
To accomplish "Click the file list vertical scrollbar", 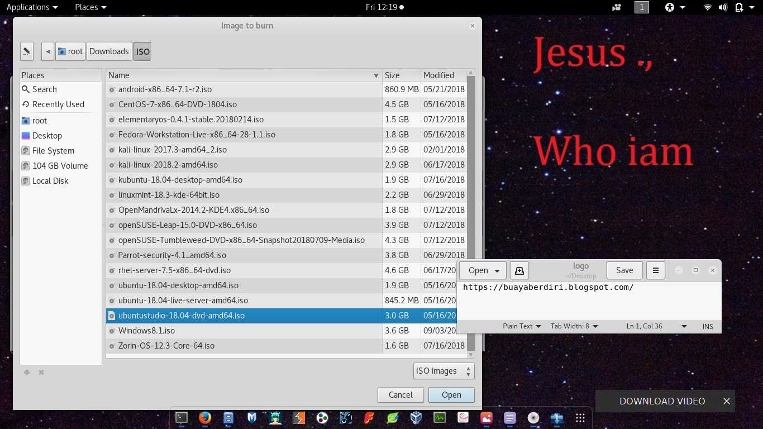I will point(471,213).
